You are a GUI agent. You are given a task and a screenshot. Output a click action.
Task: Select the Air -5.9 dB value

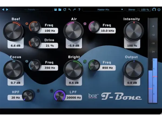(74, 46)
